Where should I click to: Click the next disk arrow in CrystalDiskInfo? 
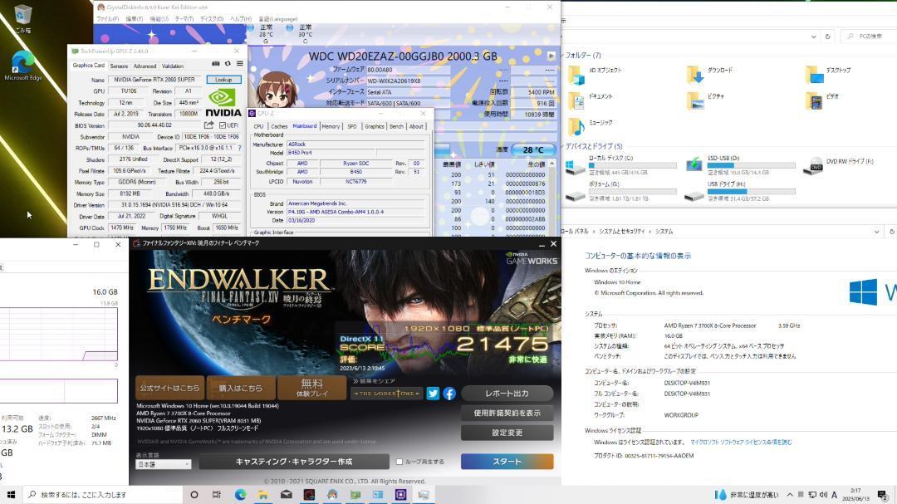(551, 56)
